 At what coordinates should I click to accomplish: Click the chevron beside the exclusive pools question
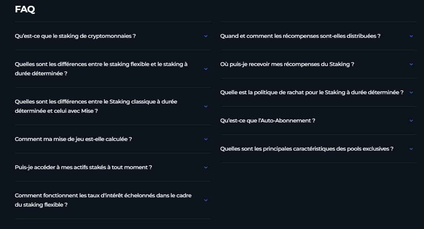point(411,149)
